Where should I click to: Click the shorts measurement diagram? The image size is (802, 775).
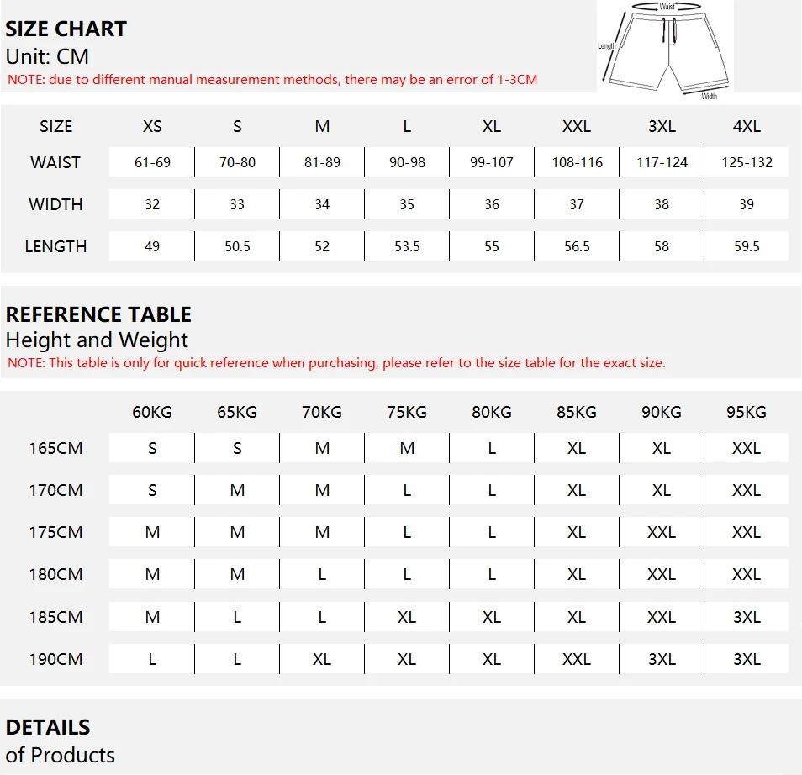[x=664, y=48]
